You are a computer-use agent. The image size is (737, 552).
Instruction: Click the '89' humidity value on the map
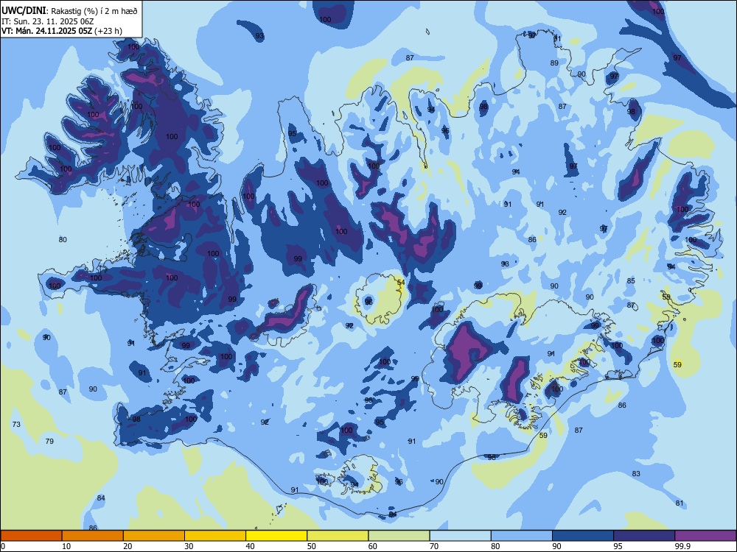point(554,63)
